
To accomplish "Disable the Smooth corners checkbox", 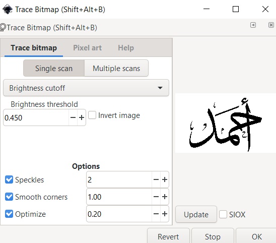I will tap(9, 197).
